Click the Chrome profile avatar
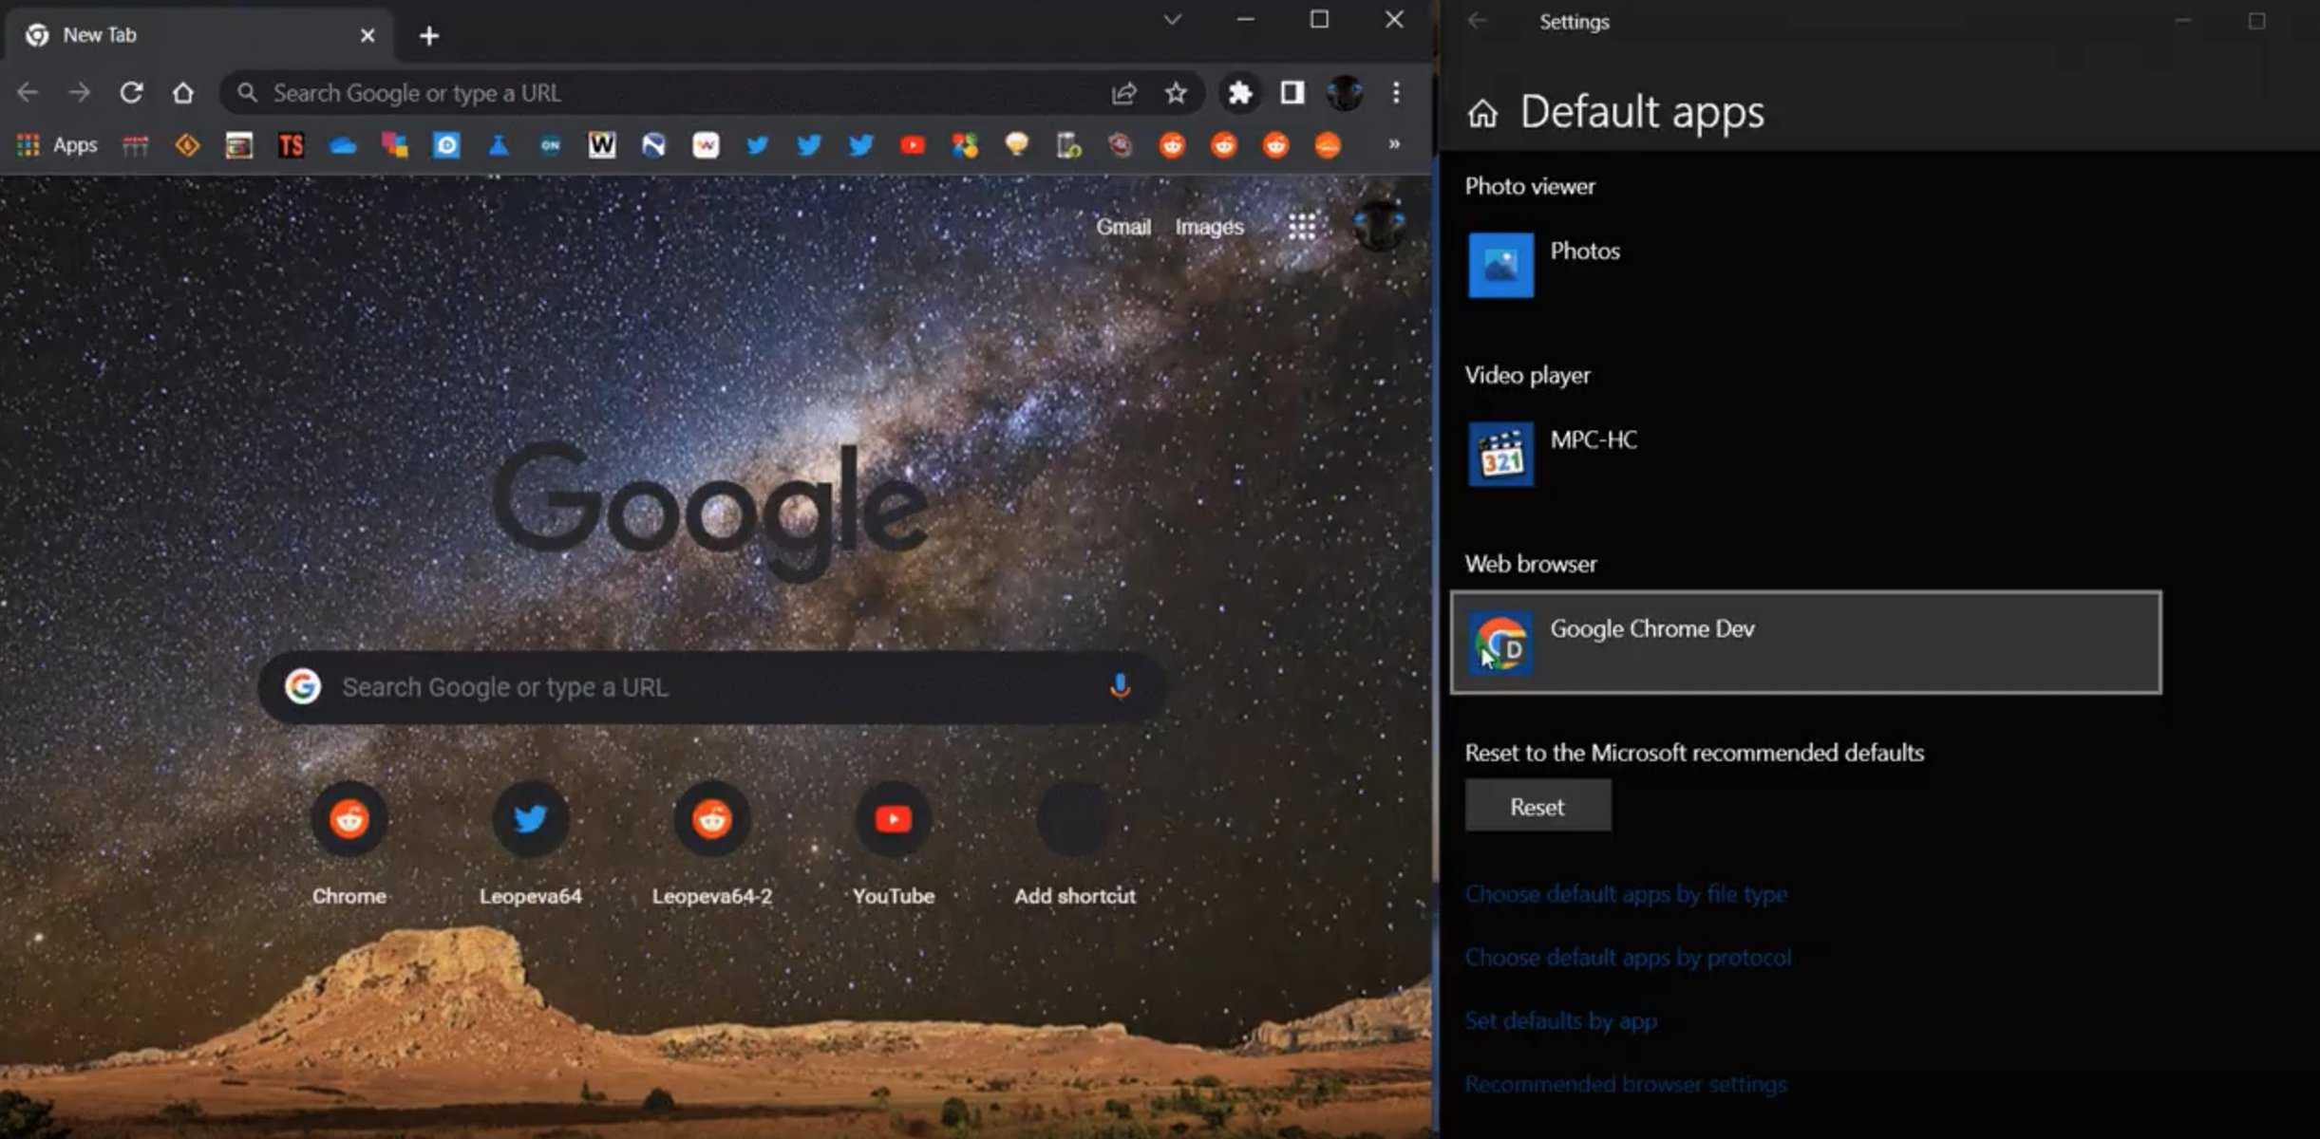The height and width of the screenshot is (1139, 2320). coord(1346,93)
